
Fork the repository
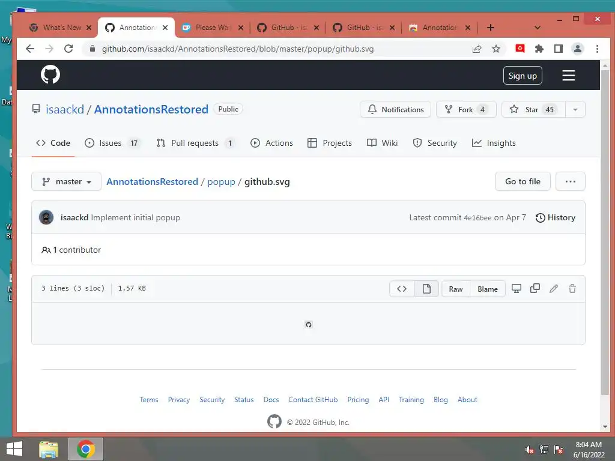tap(466, 109)
